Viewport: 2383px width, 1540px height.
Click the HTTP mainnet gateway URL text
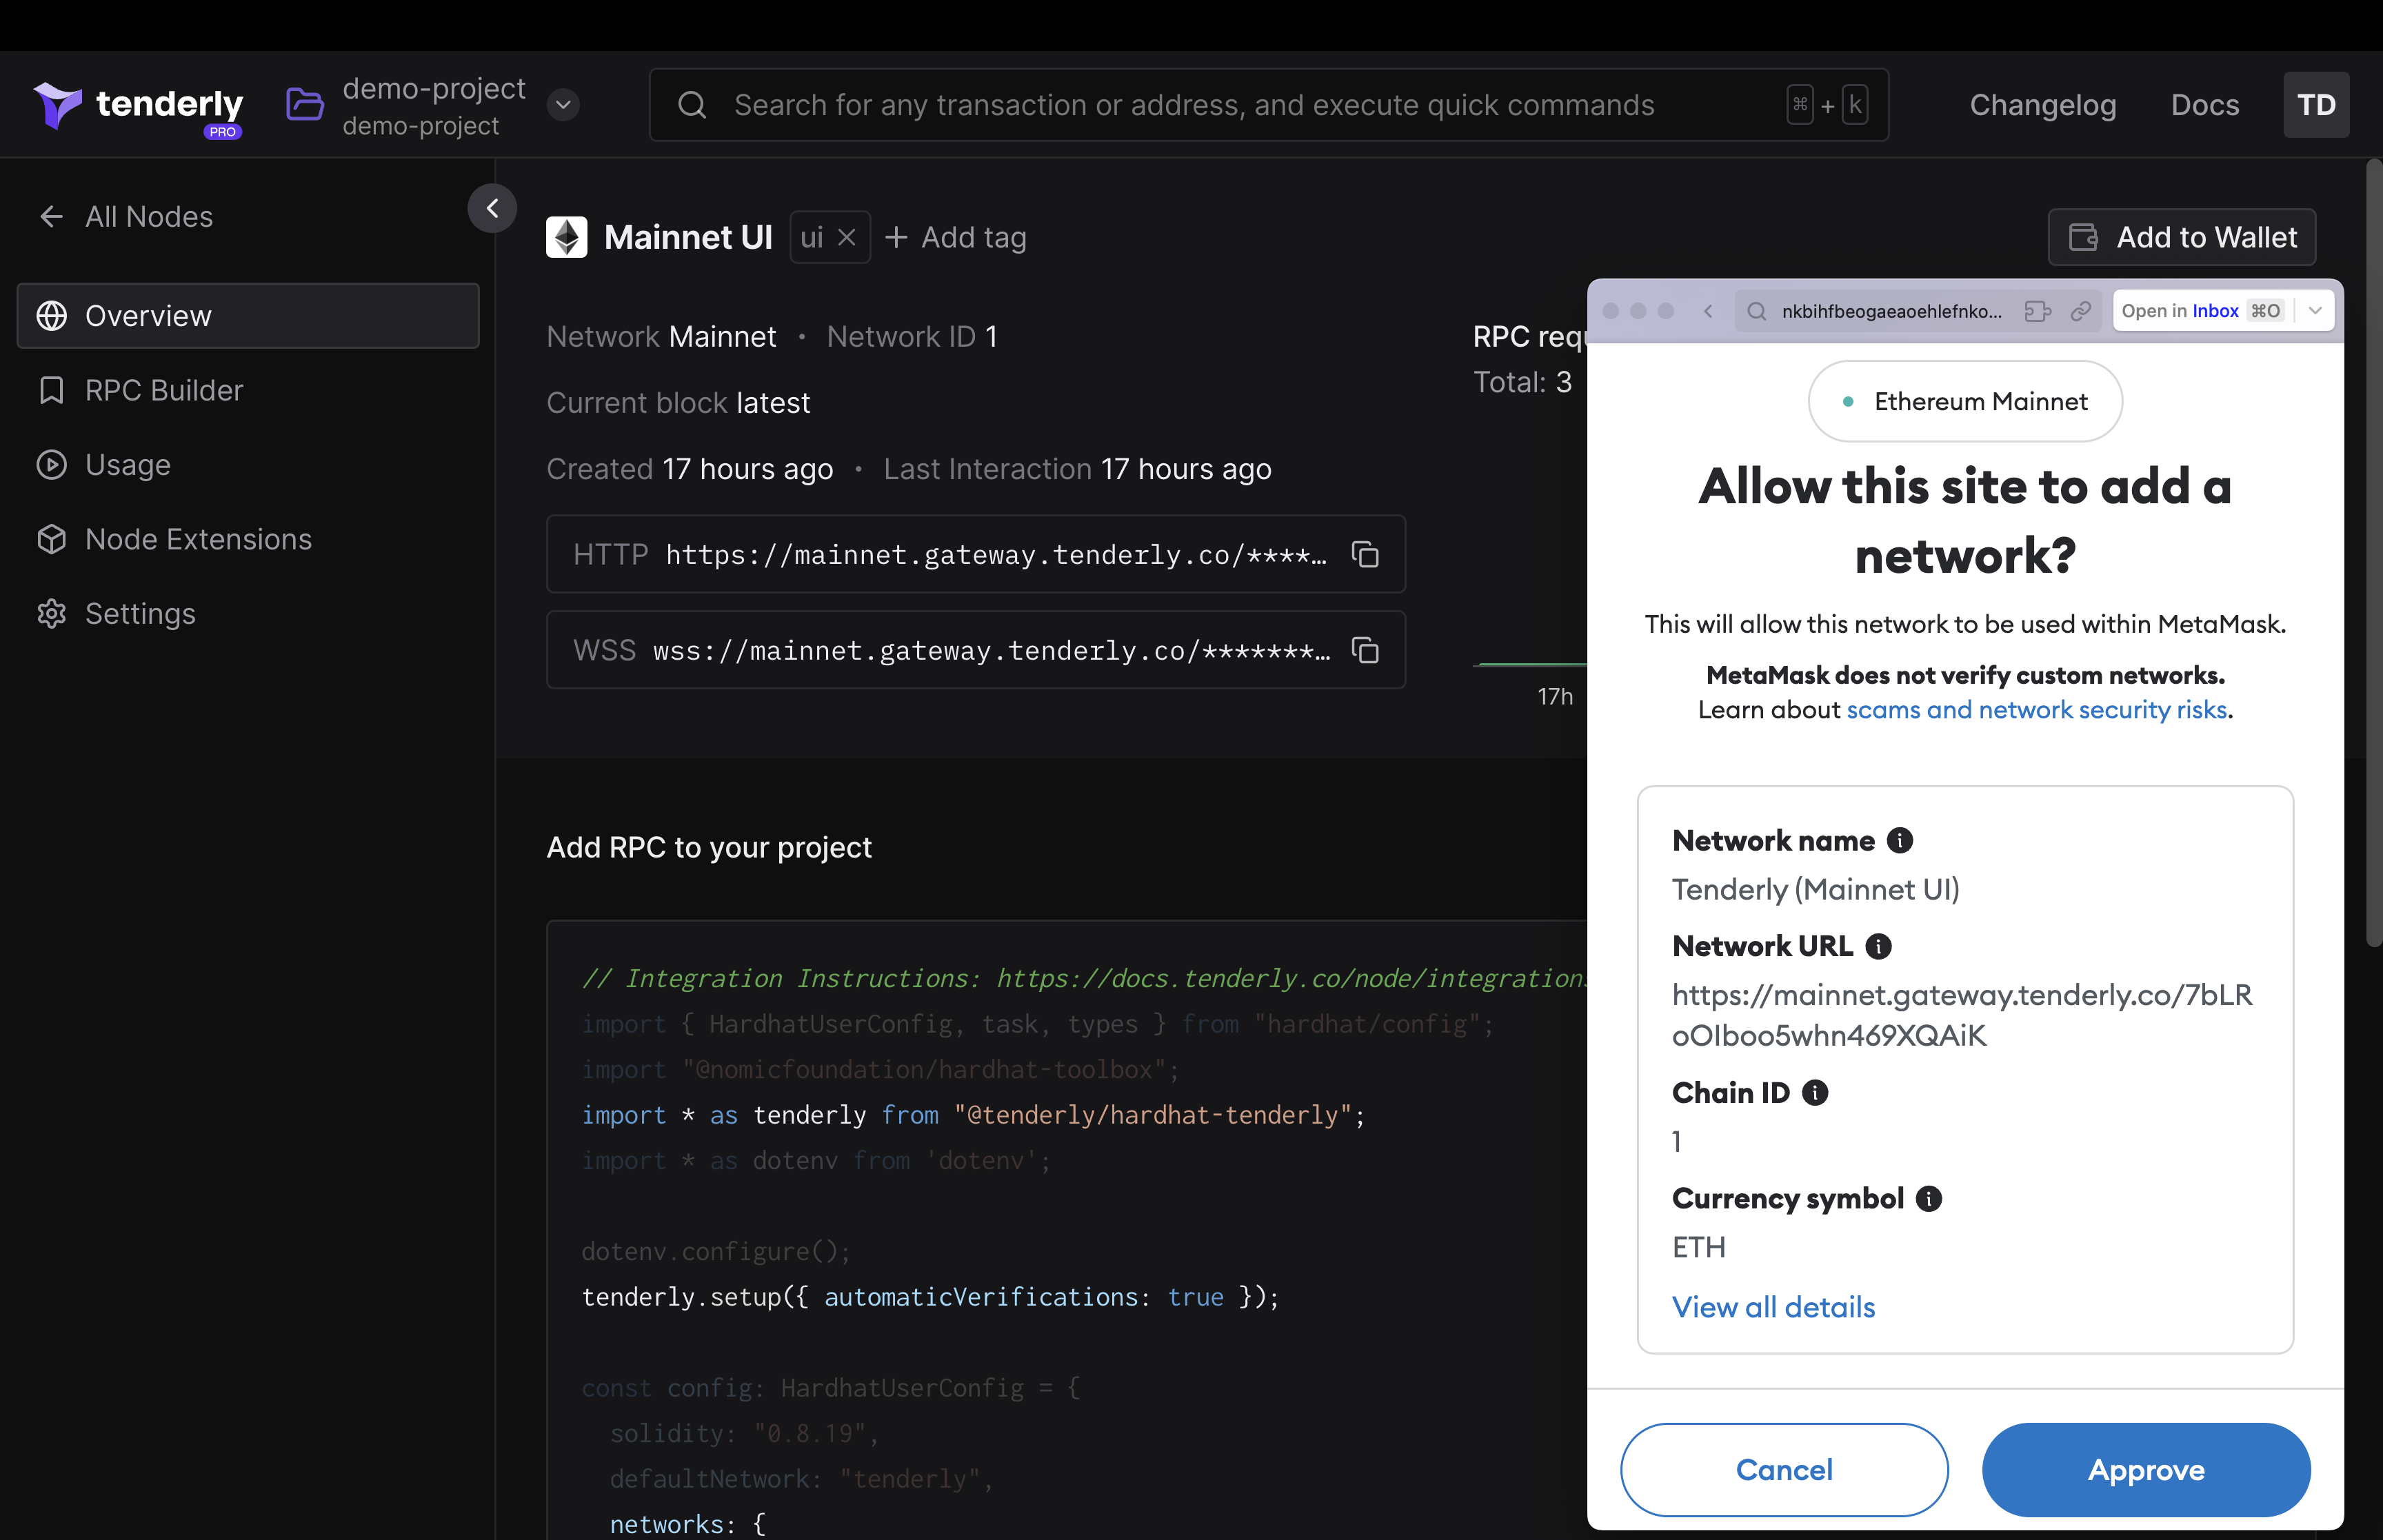click(996, 554)
